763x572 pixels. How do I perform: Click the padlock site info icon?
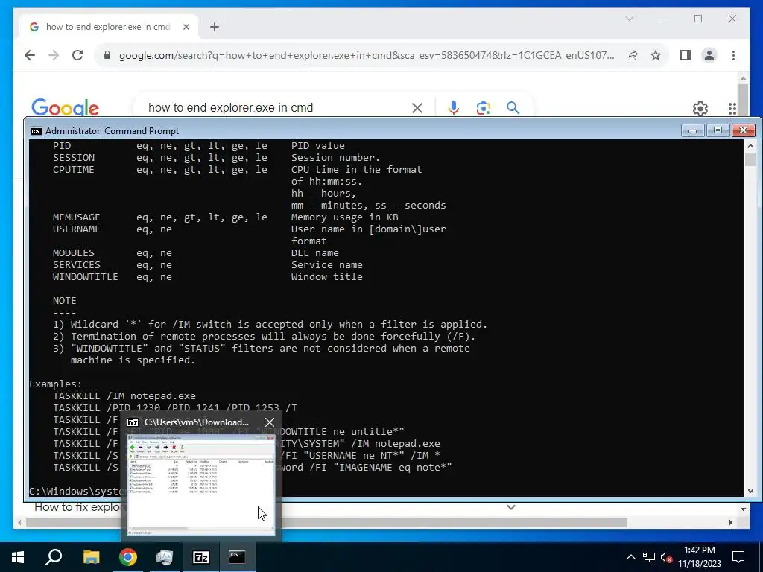[107, 55]
